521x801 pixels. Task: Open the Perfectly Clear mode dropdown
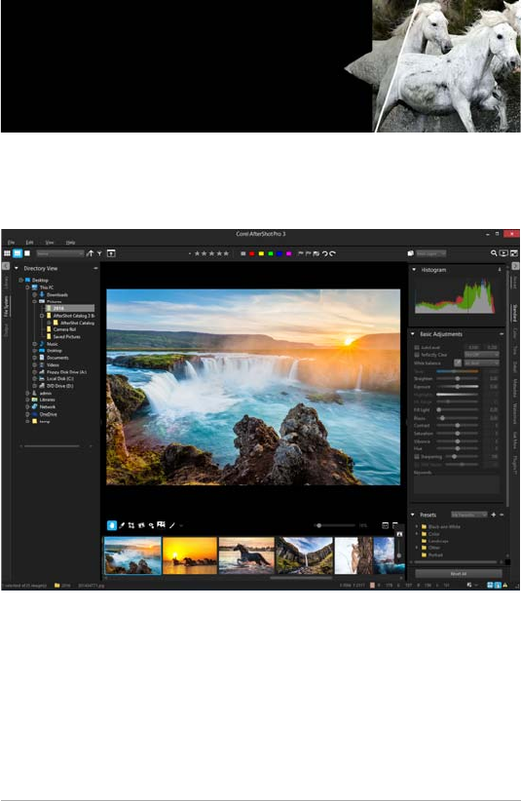481,355
